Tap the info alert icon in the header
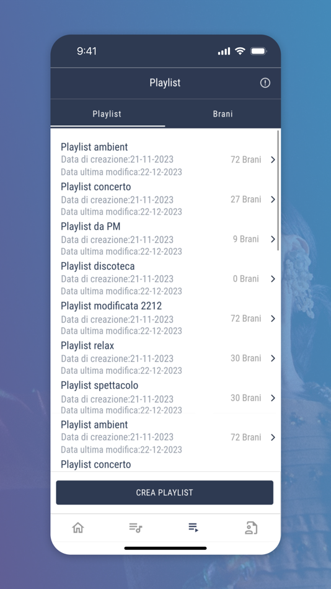This screenshot has height=589, width=331. point(265,83)
